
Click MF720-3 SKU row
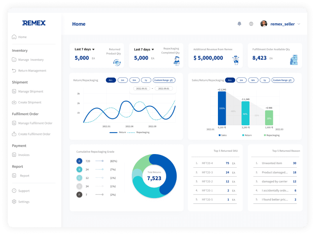[x=215, y=172]
